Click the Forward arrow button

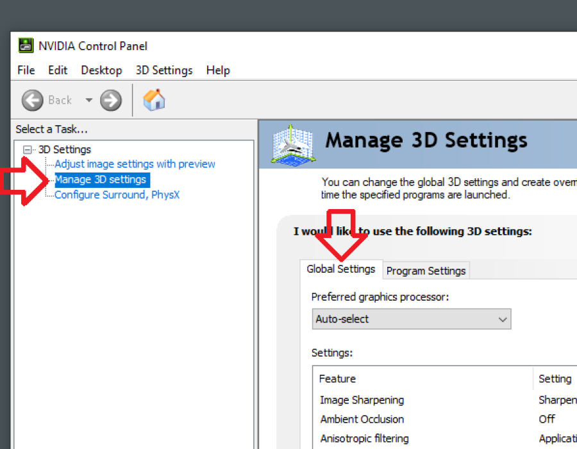[x=111, y=100]
